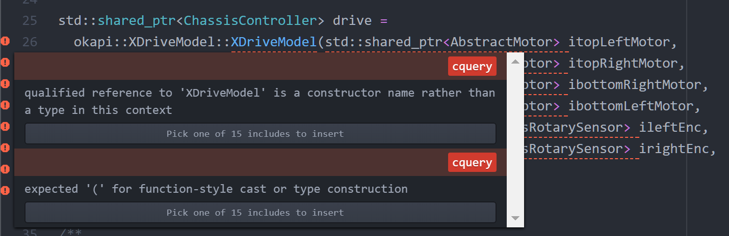Click the ChassisController type name

coord(250,21)
